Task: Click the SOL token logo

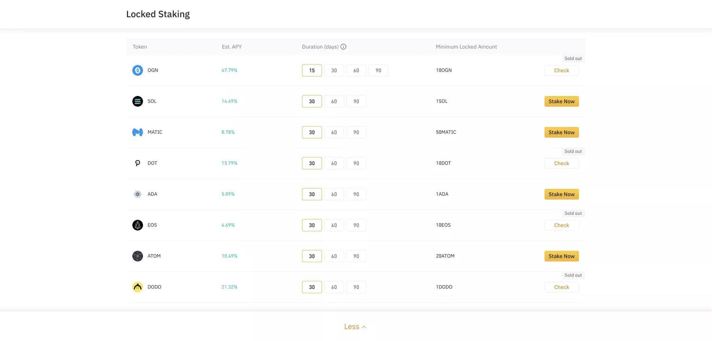Action: point(138,101)
